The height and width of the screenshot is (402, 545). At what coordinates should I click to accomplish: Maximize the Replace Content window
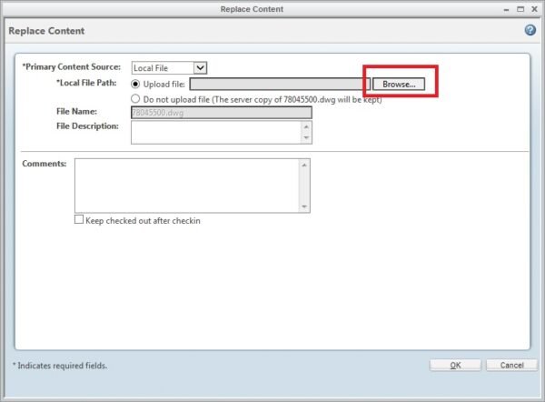pyautogui.click(x=520, y=9)
